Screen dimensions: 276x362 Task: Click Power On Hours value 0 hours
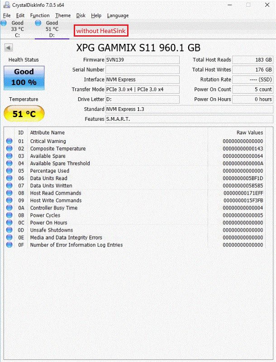pyautogui.click(x=252, y=99)
